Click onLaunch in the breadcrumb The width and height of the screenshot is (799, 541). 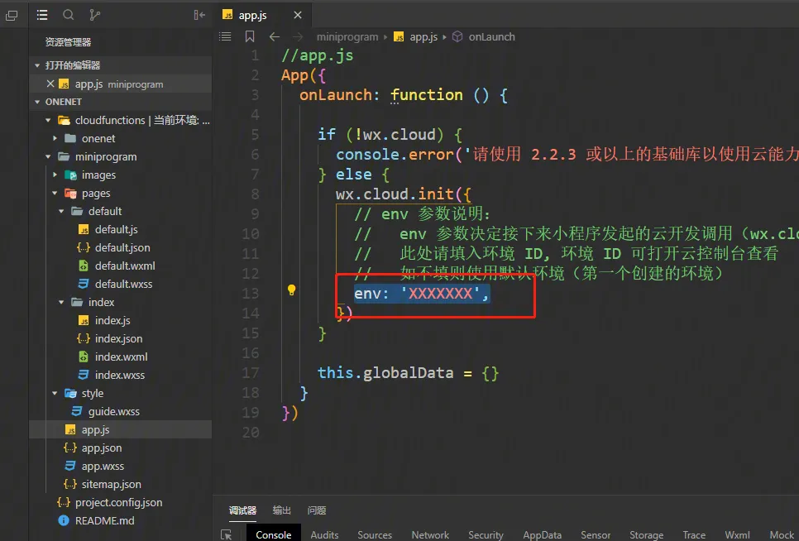(491, 36)
